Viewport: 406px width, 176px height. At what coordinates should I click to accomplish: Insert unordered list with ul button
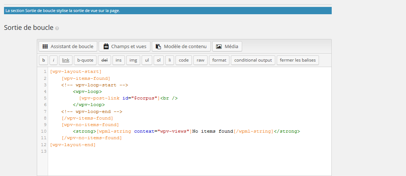click(147, 60)
